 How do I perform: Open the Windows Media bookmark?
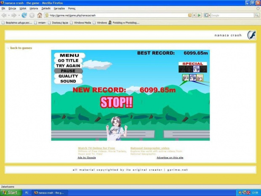pos(80,23)
